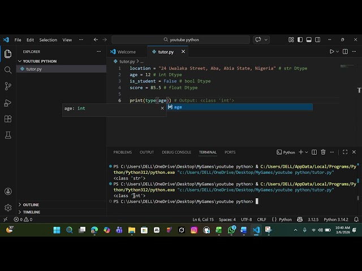This screenshot has width=362, height=271.
Task: Collapse the YOUTUBE PYTHON folder section
Action: (x=61, y=61)
